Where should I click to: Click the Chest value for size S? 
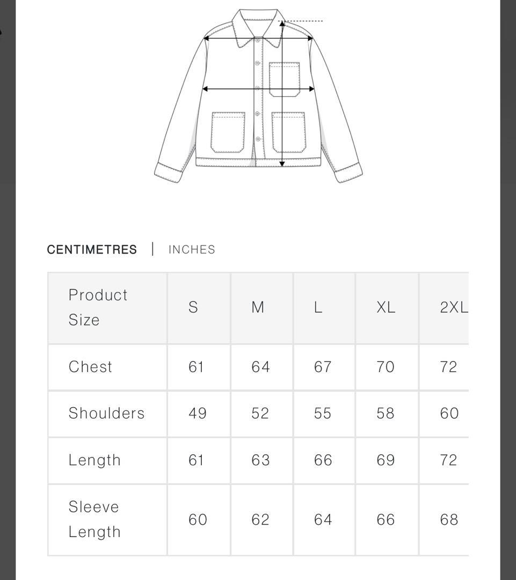click(196, 367)
